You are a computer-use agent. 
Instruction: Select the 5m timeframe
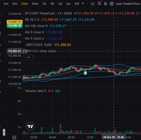15,4
